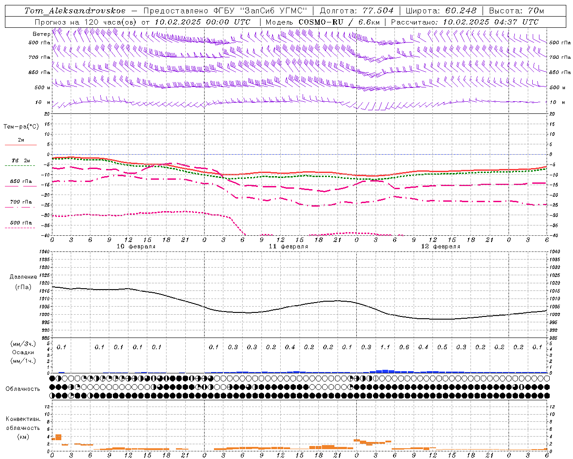Click the (мм/1ч.) precipitation unit label

tap(23, 361)
